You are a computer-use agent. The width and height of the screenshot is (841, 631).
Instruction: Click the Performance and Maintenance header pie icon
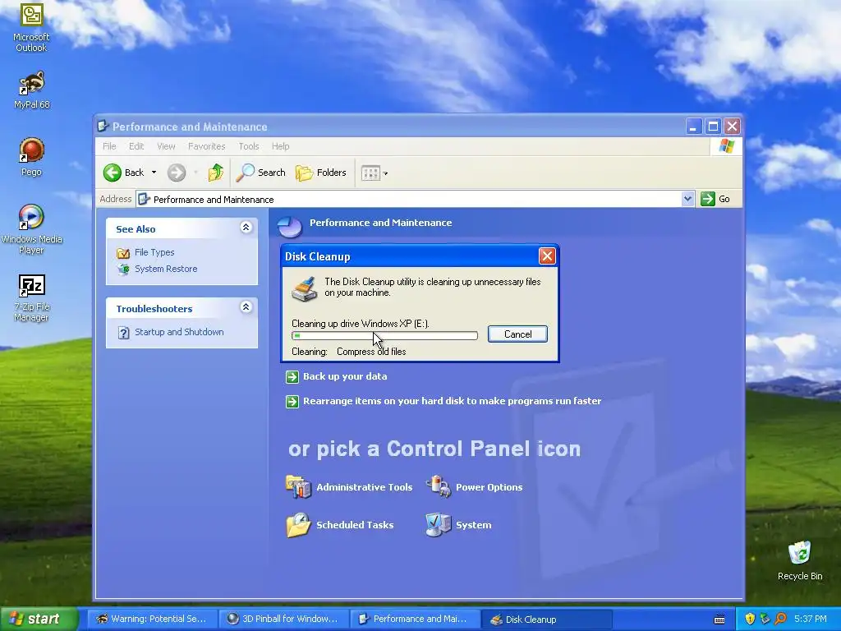coord(290,227)
